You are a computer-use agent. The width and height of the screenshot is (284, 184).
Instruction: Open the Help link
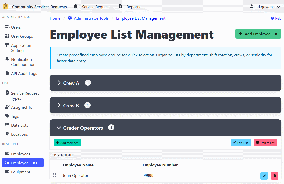click(x=276, y=18)
